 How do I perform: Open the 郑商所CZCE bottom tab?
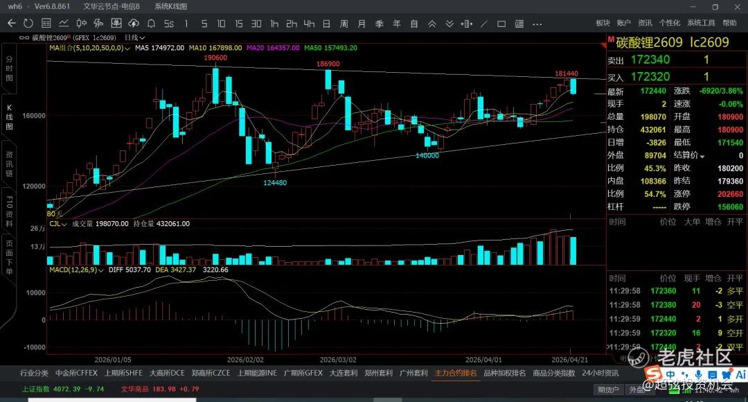[x=211, y=374]
